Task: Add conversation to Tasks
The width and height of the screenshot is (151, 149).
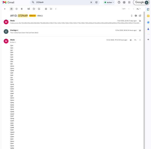Action: 39,9
